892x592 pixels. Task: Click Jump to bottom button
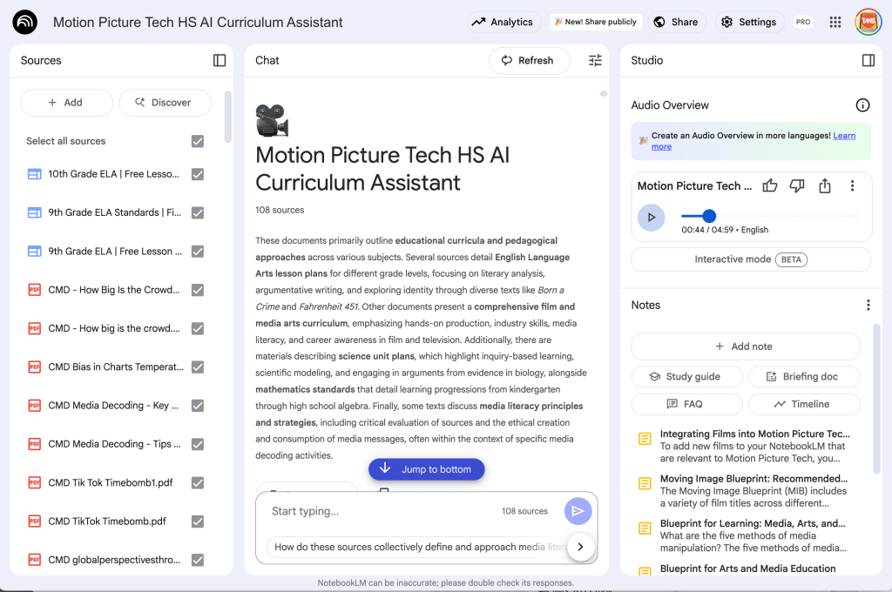pyautogui.click(x=426, y=469)
